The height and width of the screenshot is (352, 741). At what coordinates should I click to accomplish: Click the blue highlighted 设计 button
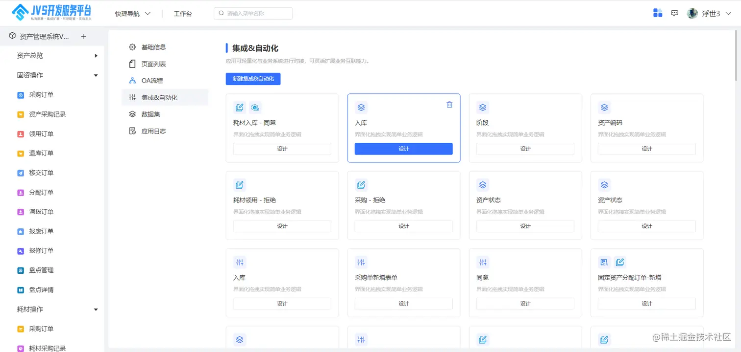coord(404,149)
